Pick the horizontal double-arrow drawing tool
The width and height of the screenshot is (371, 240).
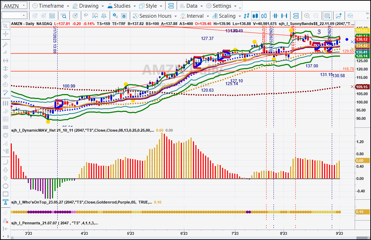[x=5, y=60]
